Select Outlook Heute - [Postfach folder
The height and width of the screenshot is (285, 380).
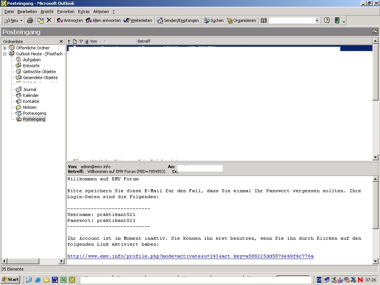pos(39,54)
